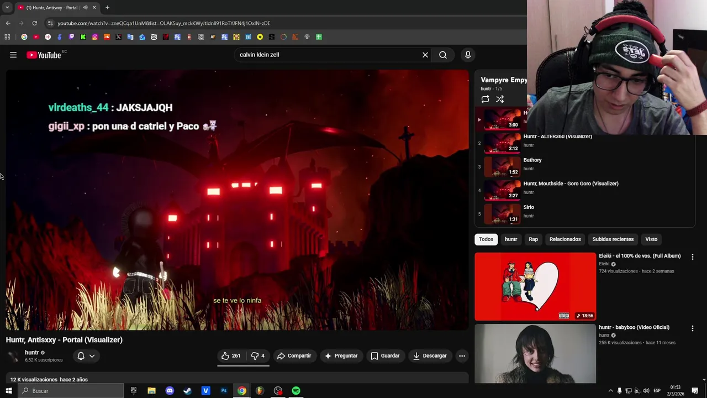Expand hidden system tray icons
Image resolution: width=707 pixels, height=398 pixels.
coord(610,391)
